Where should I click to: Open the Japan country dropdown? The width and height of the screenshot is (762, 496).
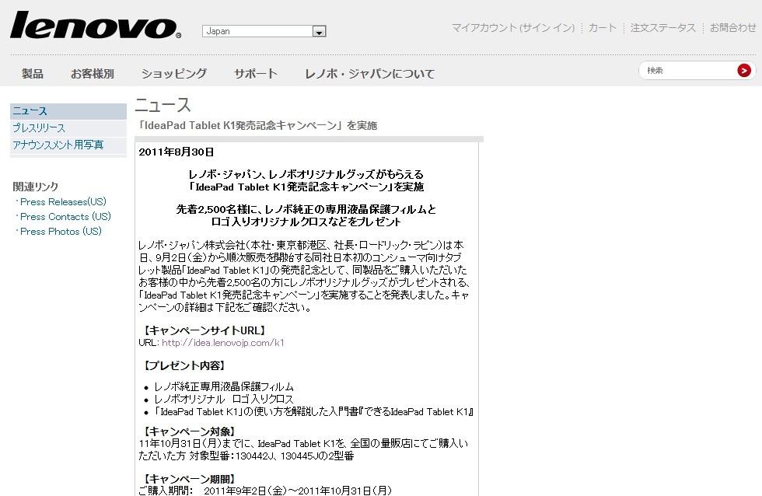(264, 31)
